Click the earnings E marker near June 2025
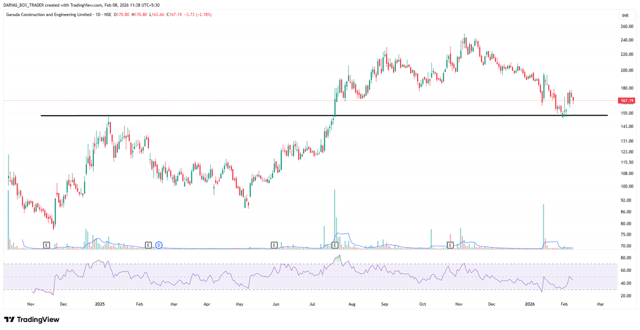Image resolution: width=640 pixels, height=330 pixels. (274, 245)
